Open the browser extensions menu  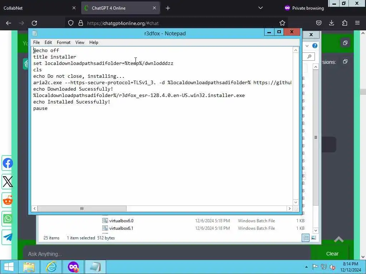click(x=345, y=23)
